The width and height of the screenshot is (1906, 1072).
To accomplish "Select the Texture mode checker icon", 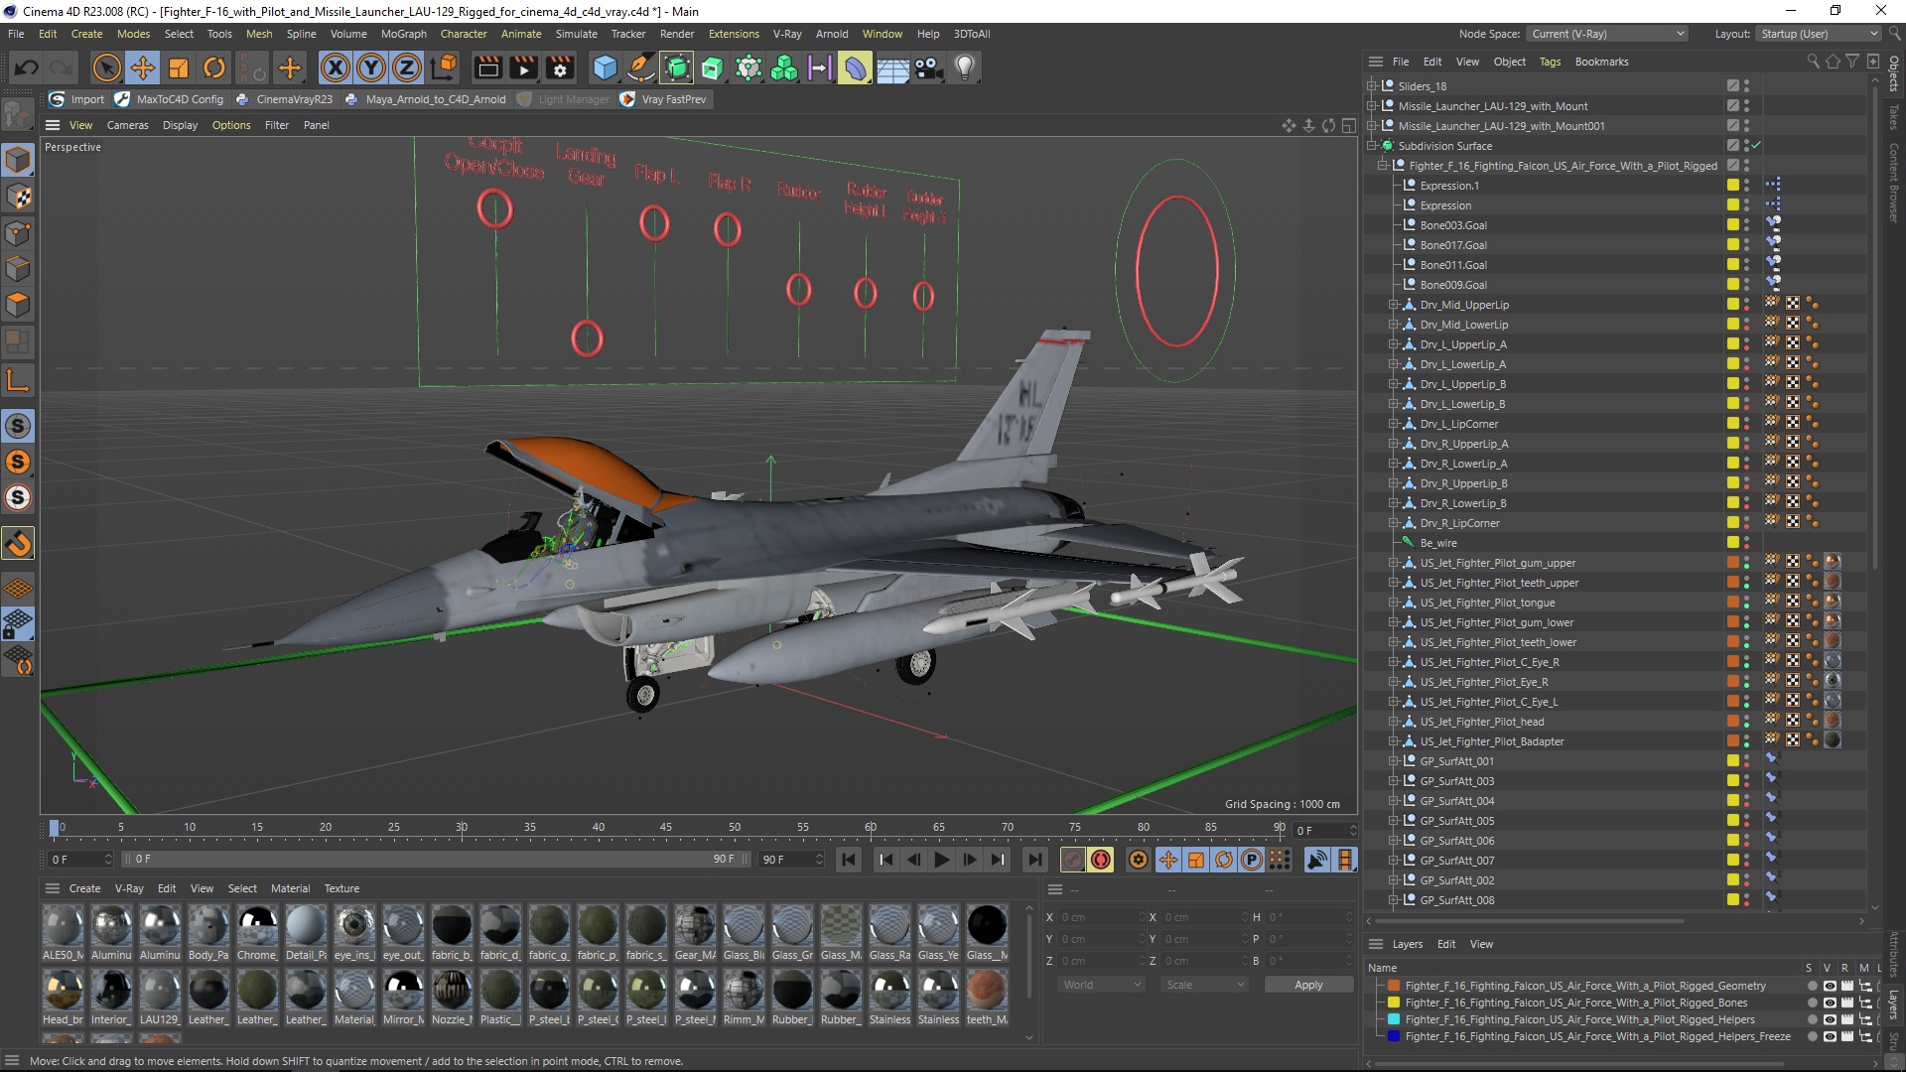I will [18, 197].
